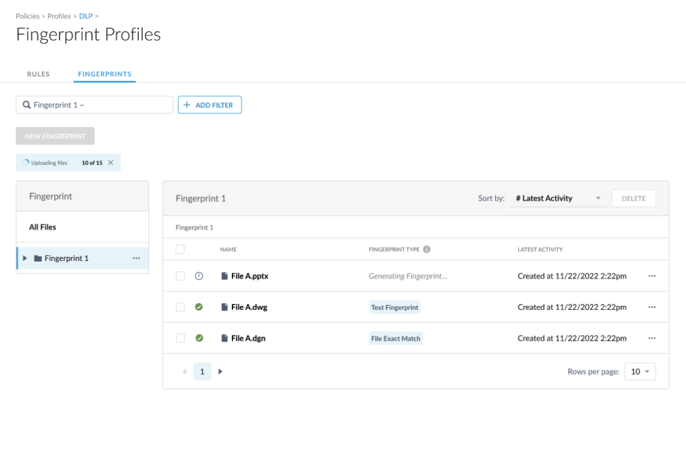The height and width of the screenshot is (450, 686).
Task: Open the Sort by Latest Activity dropdown
Action: click(558, 198)
